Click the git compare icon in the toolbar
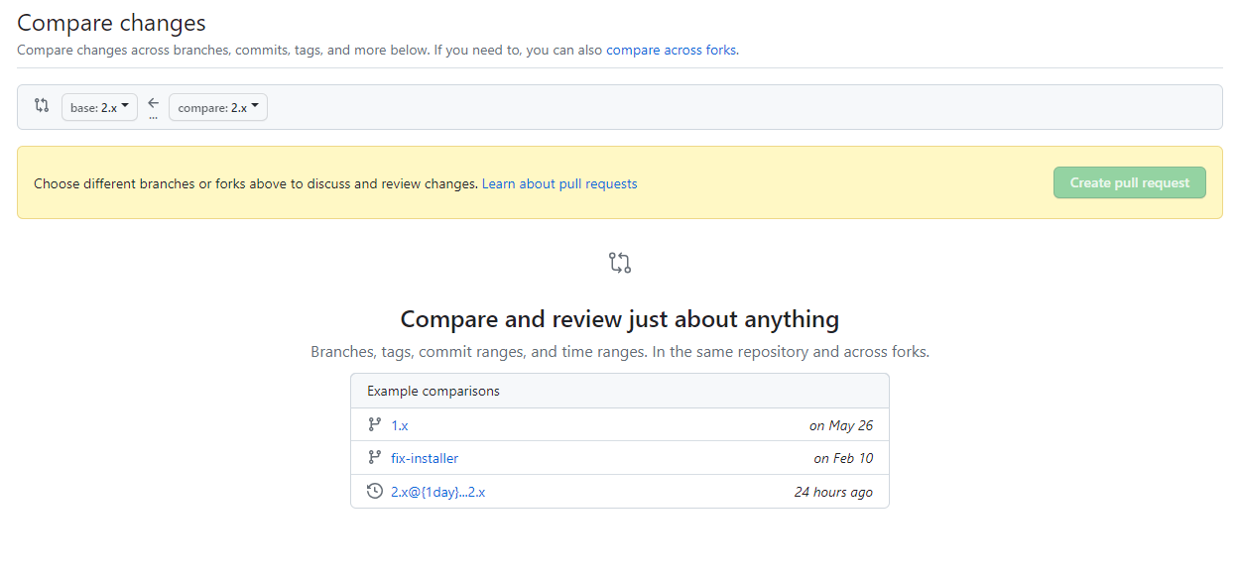Screen dimensions: 1238x578 point(40,106)
